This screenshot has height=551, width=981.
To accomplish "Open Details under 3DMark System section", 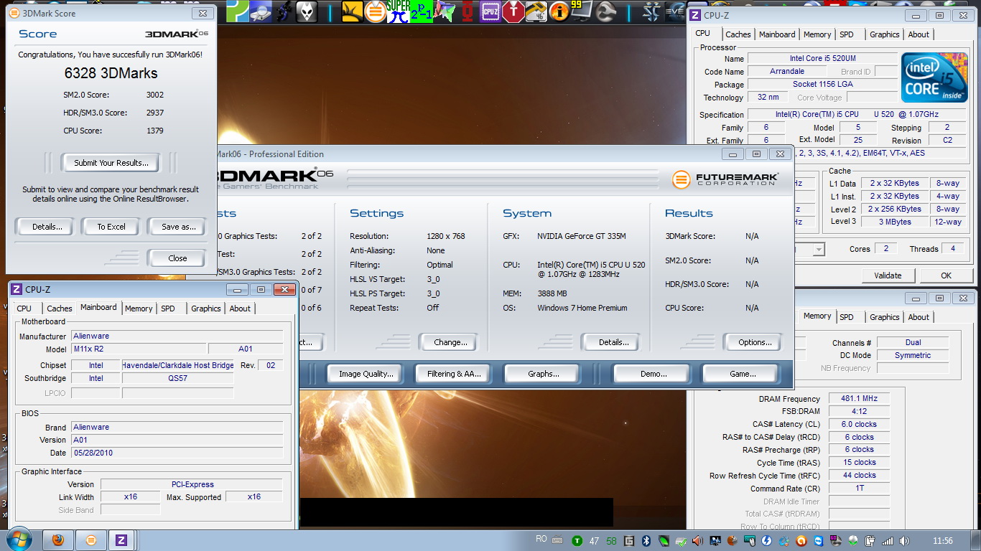I will [x=613, y=342].
